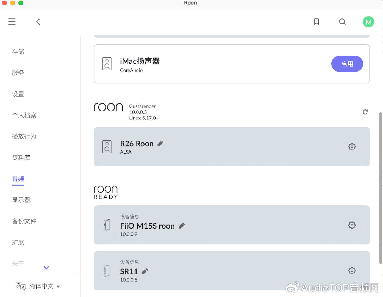Viewport: 383px width, 297px height.
Task: View 设备信息 for FiiO M15S
Action: (129, 216)
